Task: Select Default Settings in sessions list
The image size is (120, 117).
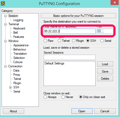Action: pos(54,63)
